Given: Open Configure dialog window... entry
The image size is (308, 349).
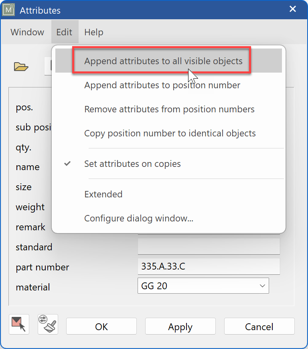Looking at the screenshot, I should tap(168, 218).
